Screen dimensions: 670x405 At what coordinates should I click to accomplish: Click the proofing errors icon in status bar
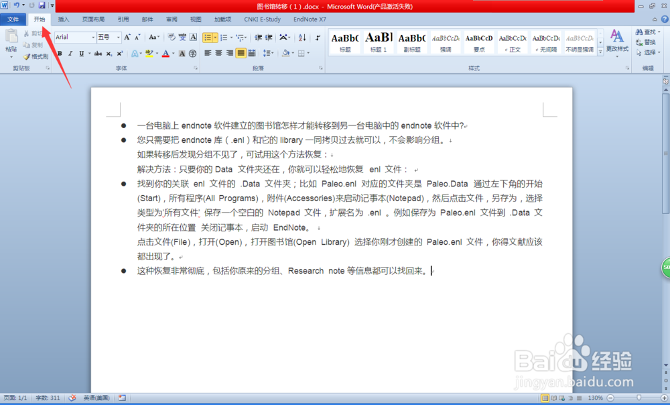[x=72, y=398]
